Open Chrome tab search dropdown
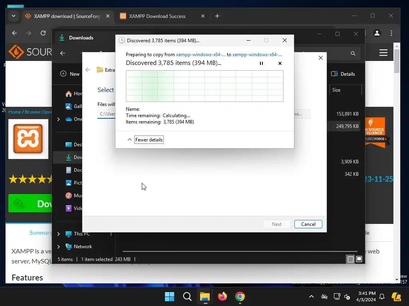The height and width of the screenshot is (306, 409). click(14, 16)
